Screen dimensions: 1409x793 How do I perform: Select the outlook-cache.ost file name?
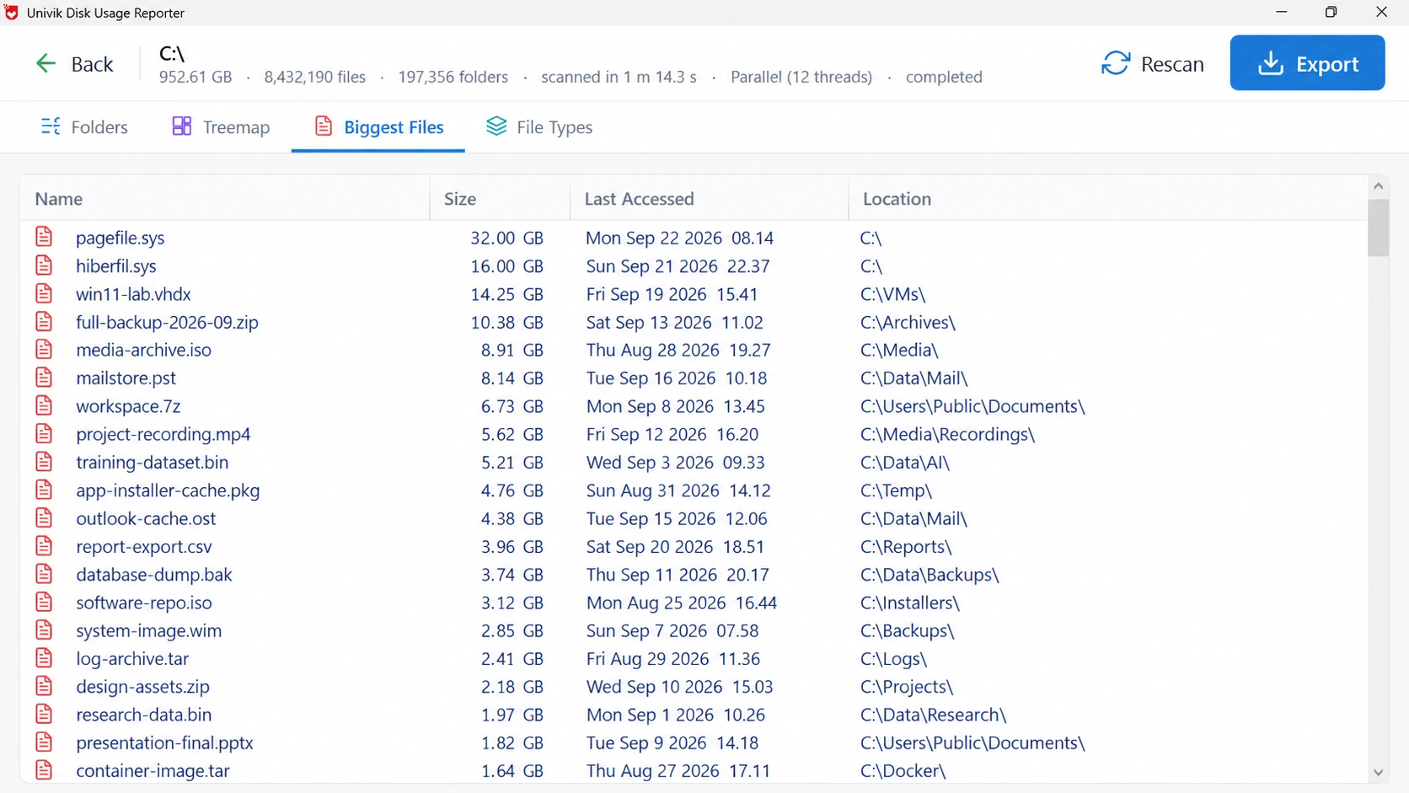tap(146, 518)
